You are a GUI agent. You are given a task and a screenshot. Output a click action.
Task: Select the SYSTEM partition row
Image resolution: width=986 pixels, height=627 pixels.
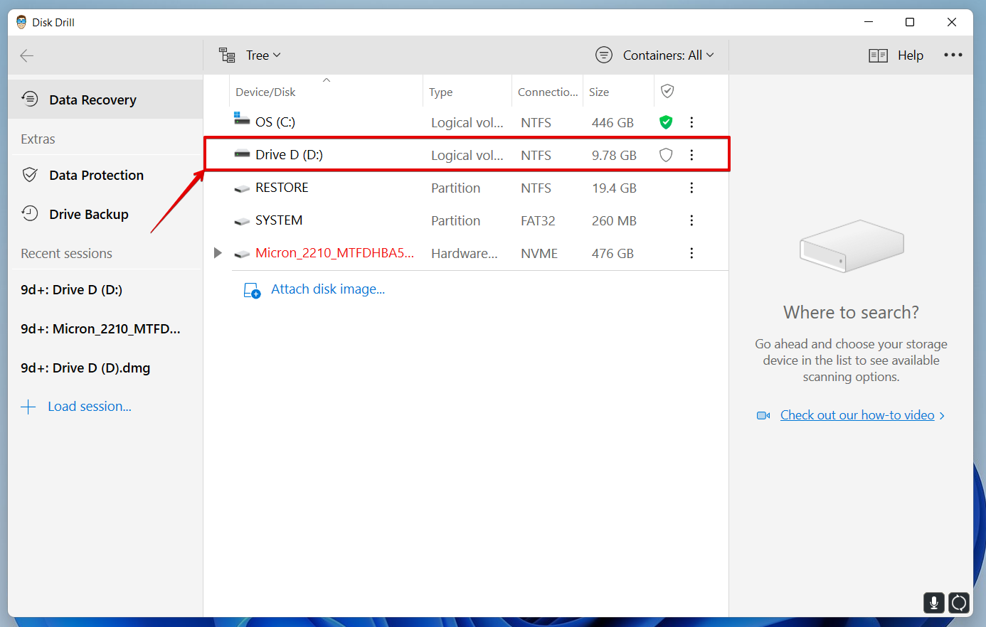point(466,220)
